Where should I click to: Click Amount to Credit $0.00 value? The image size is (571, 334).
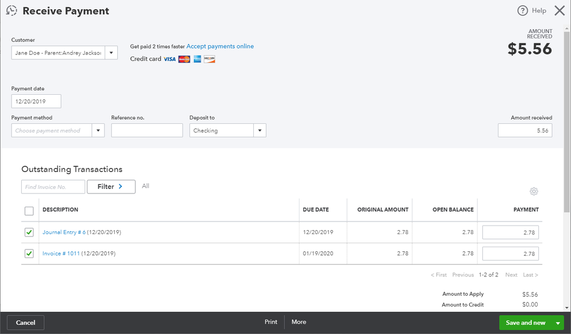pyautogui.click(x=530, y=304)
